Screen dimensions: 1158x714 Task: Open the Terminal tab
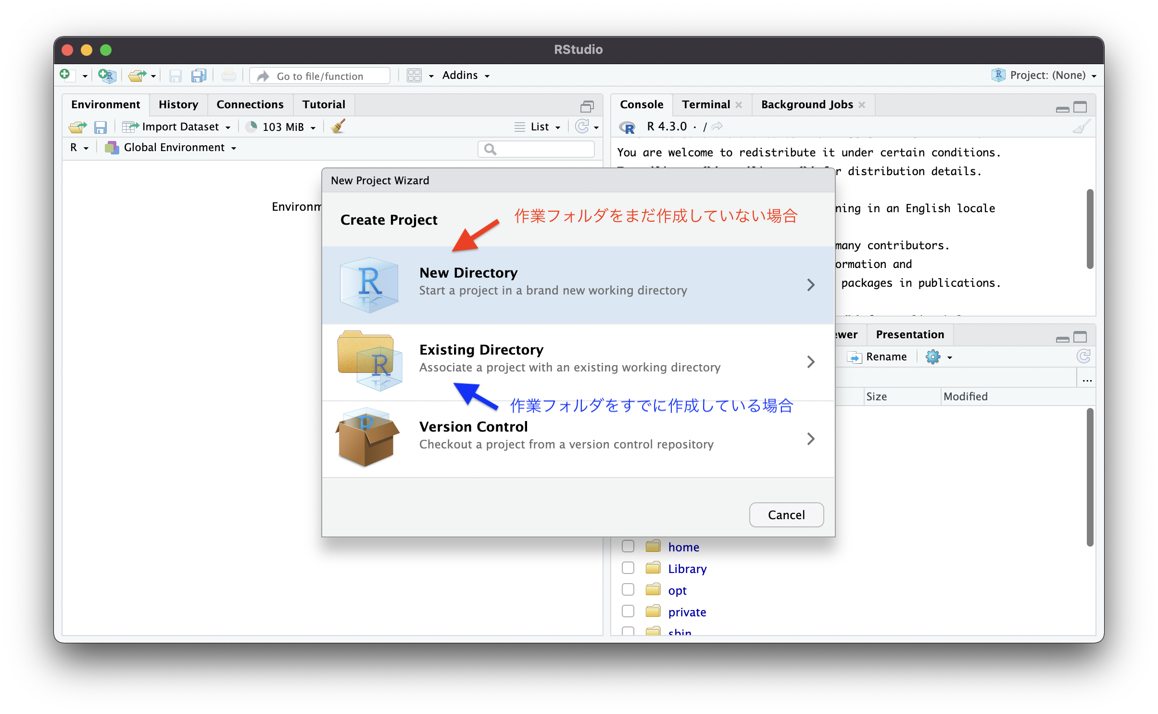[x=706, y=104]
